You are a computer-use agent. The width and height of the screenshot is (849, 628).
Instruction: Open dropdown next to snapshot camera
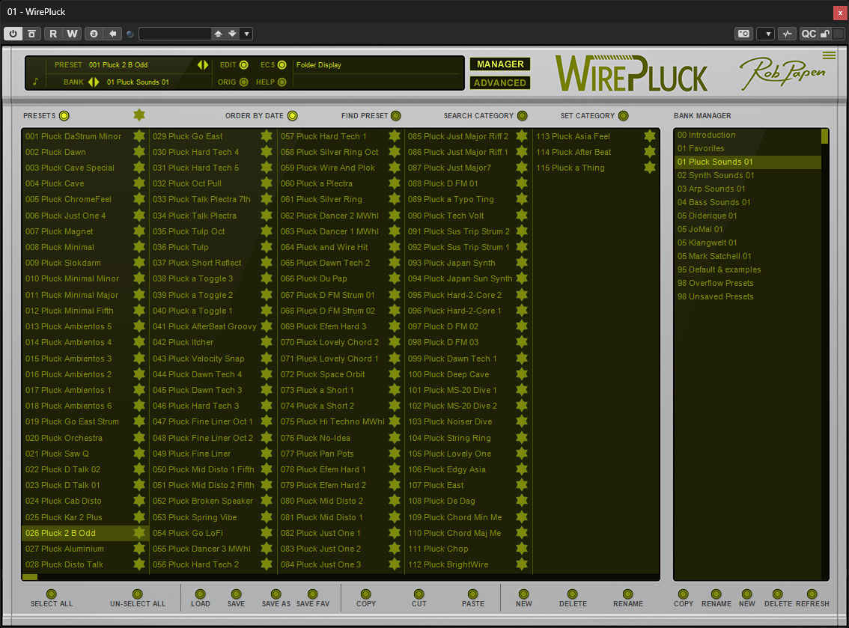pyautogui.click(x=766, y=34)
